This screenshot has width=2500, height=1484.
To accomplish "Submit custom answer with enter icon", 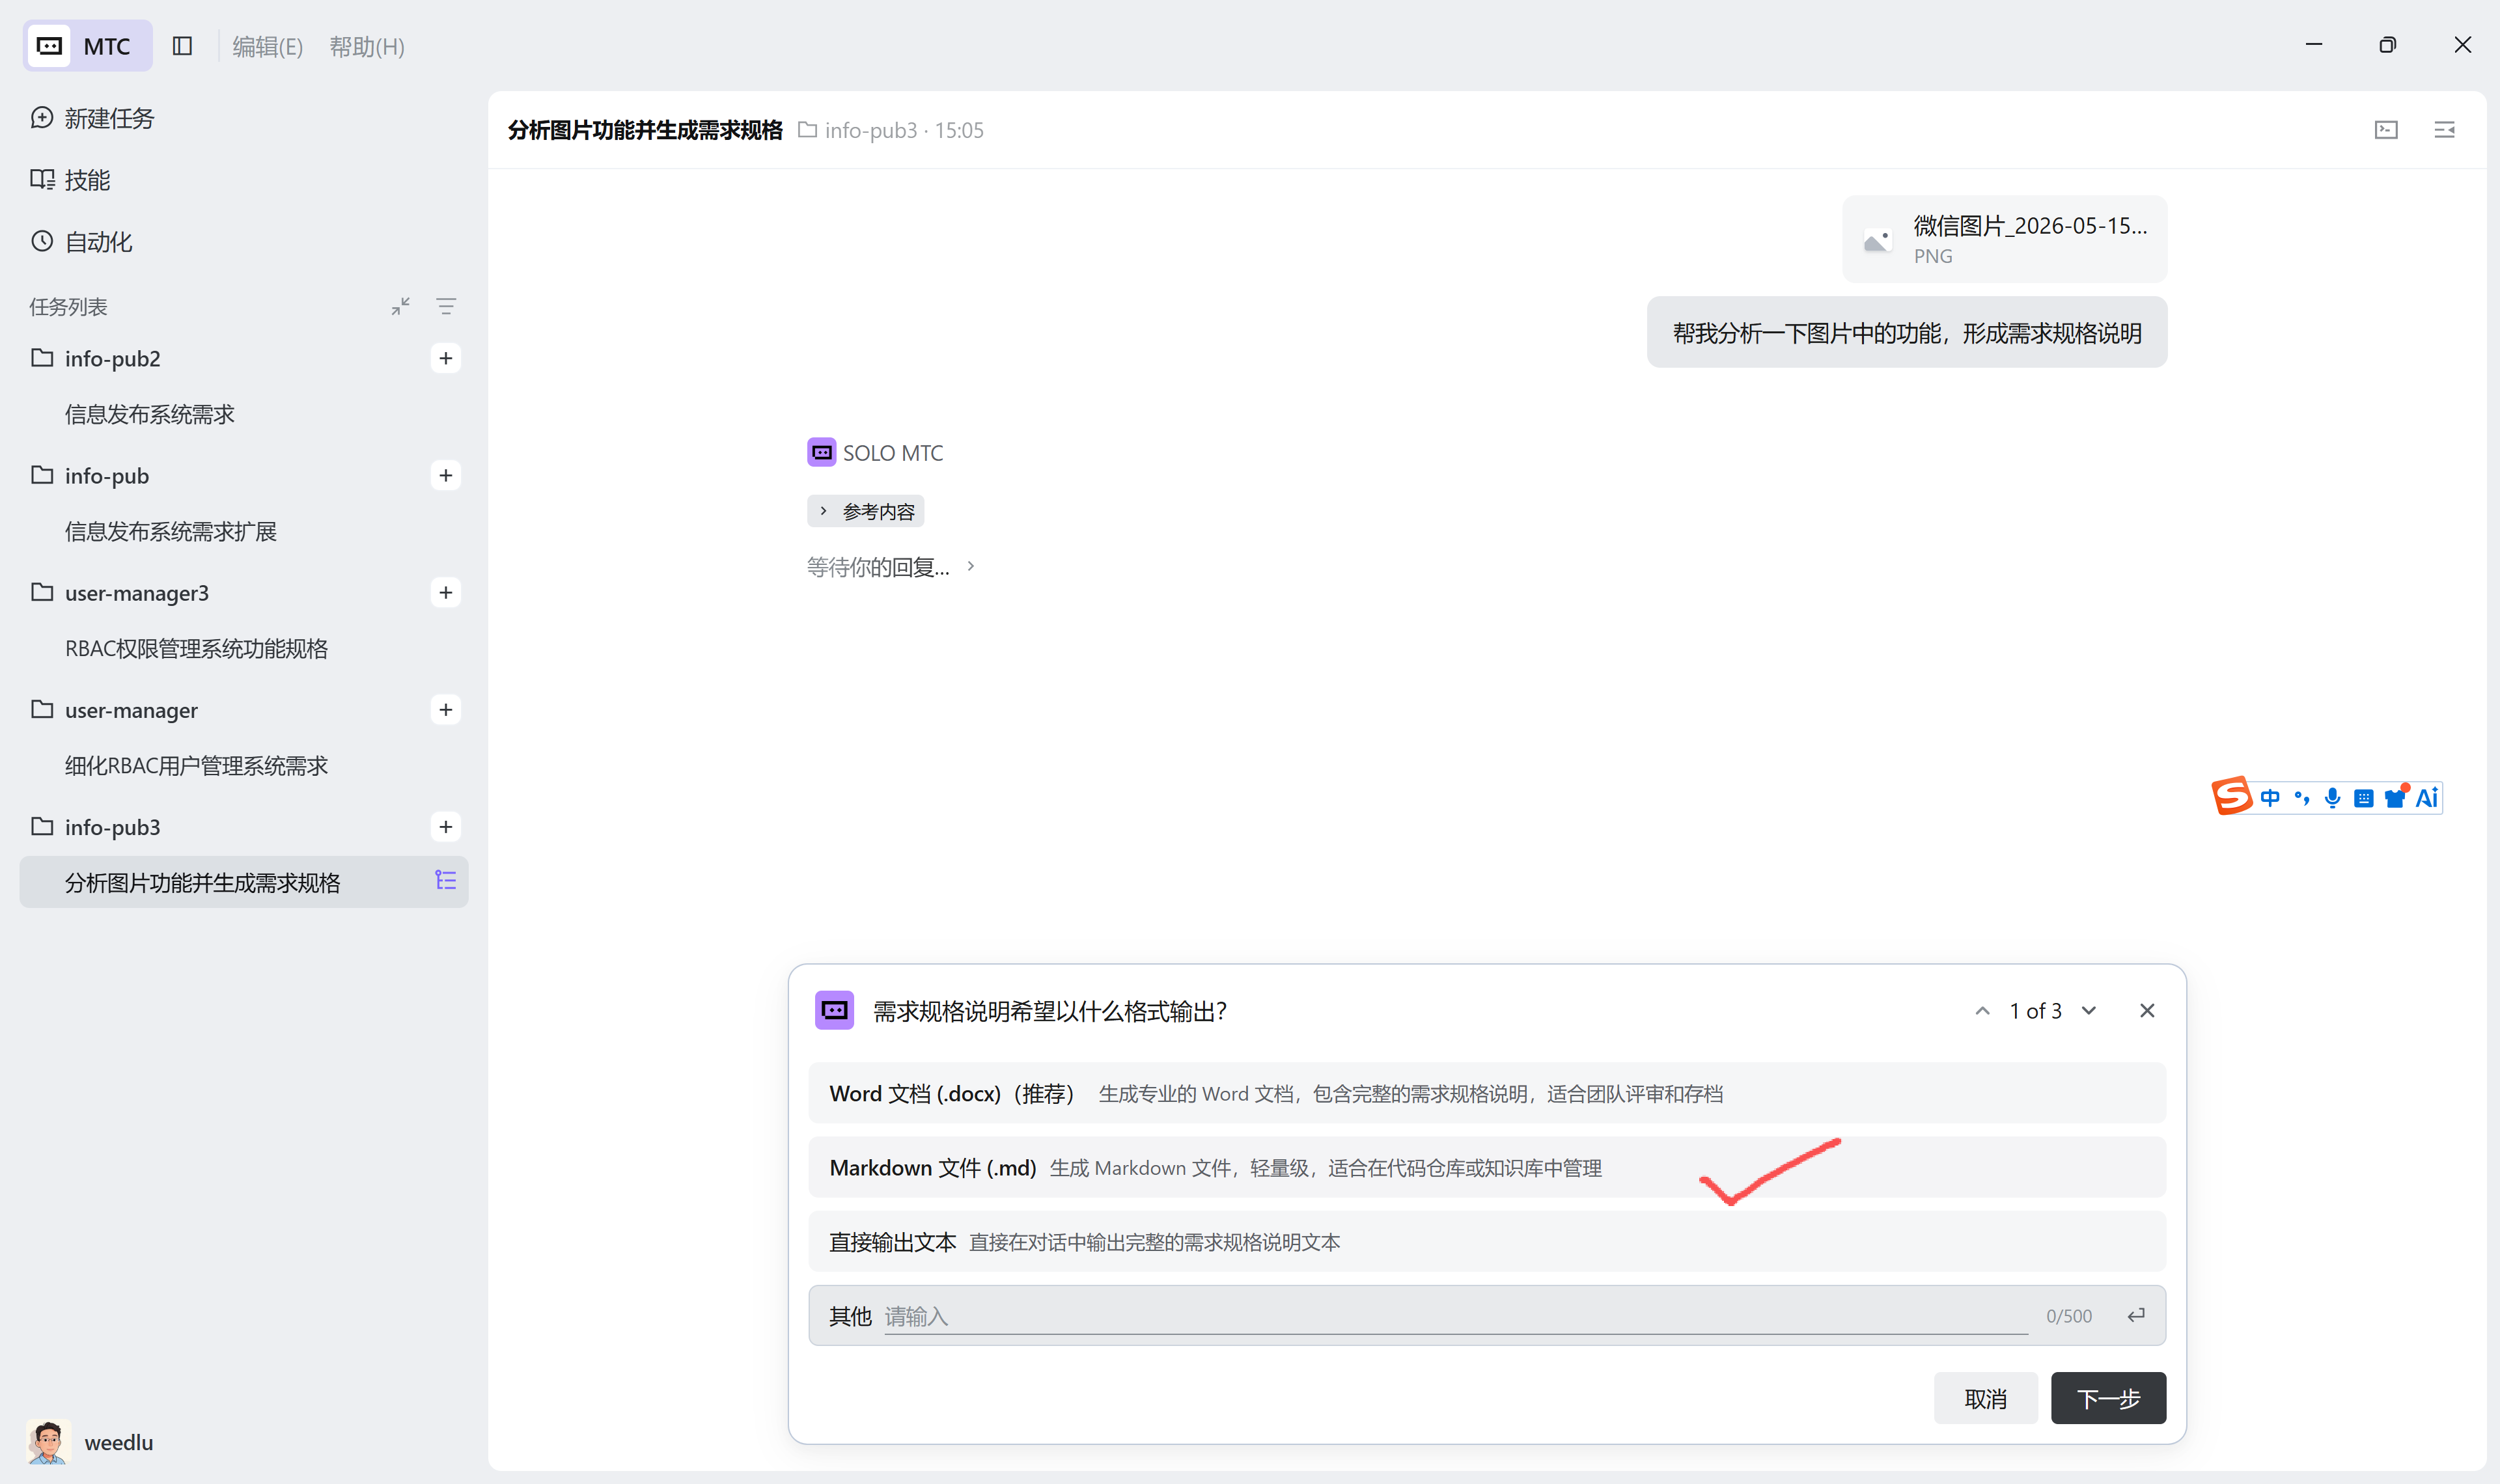I will (x=2136, y=1316).
